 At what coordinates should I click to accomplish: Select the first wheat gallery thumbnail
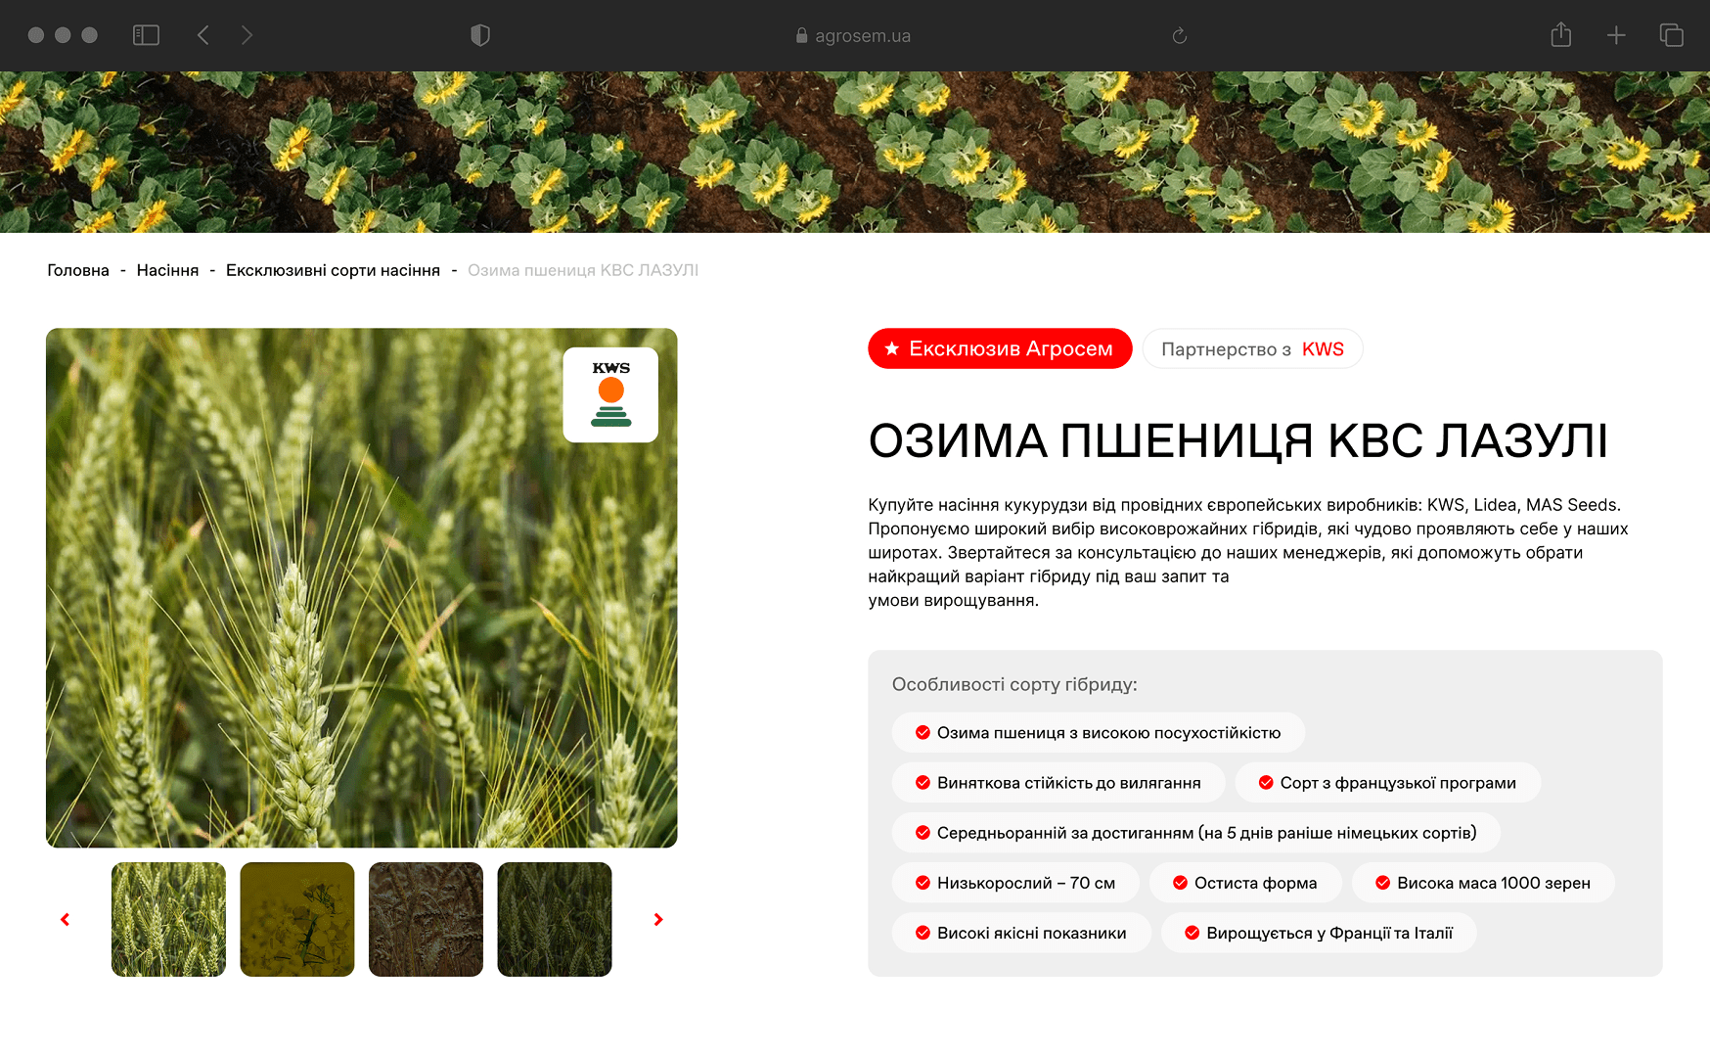[168, 919]
